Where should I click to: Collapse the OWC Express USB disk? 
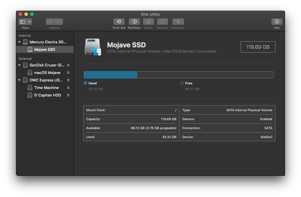coord(19,80)
